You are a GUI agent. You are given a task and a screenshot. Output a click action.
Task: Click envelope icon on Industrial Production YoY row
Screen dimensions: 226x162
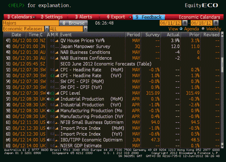click(x=52, y=105)
